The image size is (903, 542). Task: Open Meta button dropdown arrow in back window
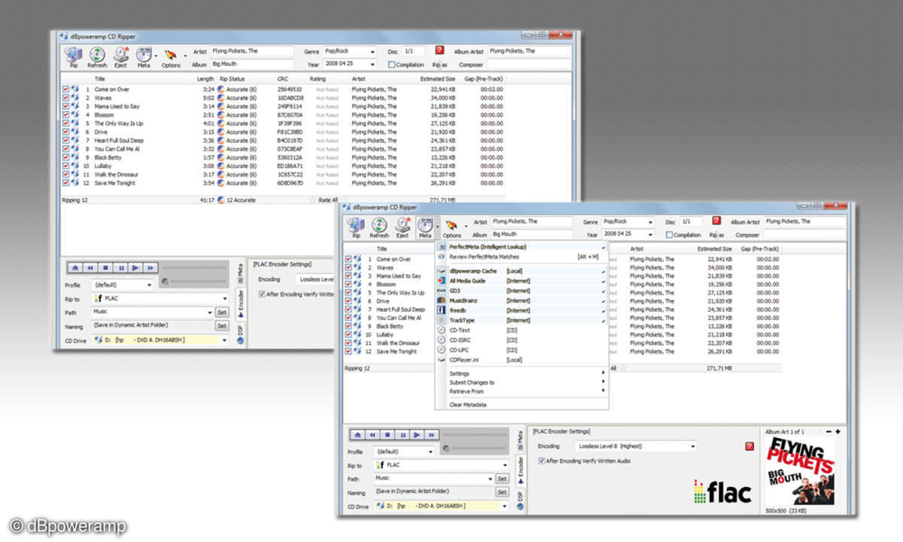[156, 56]
